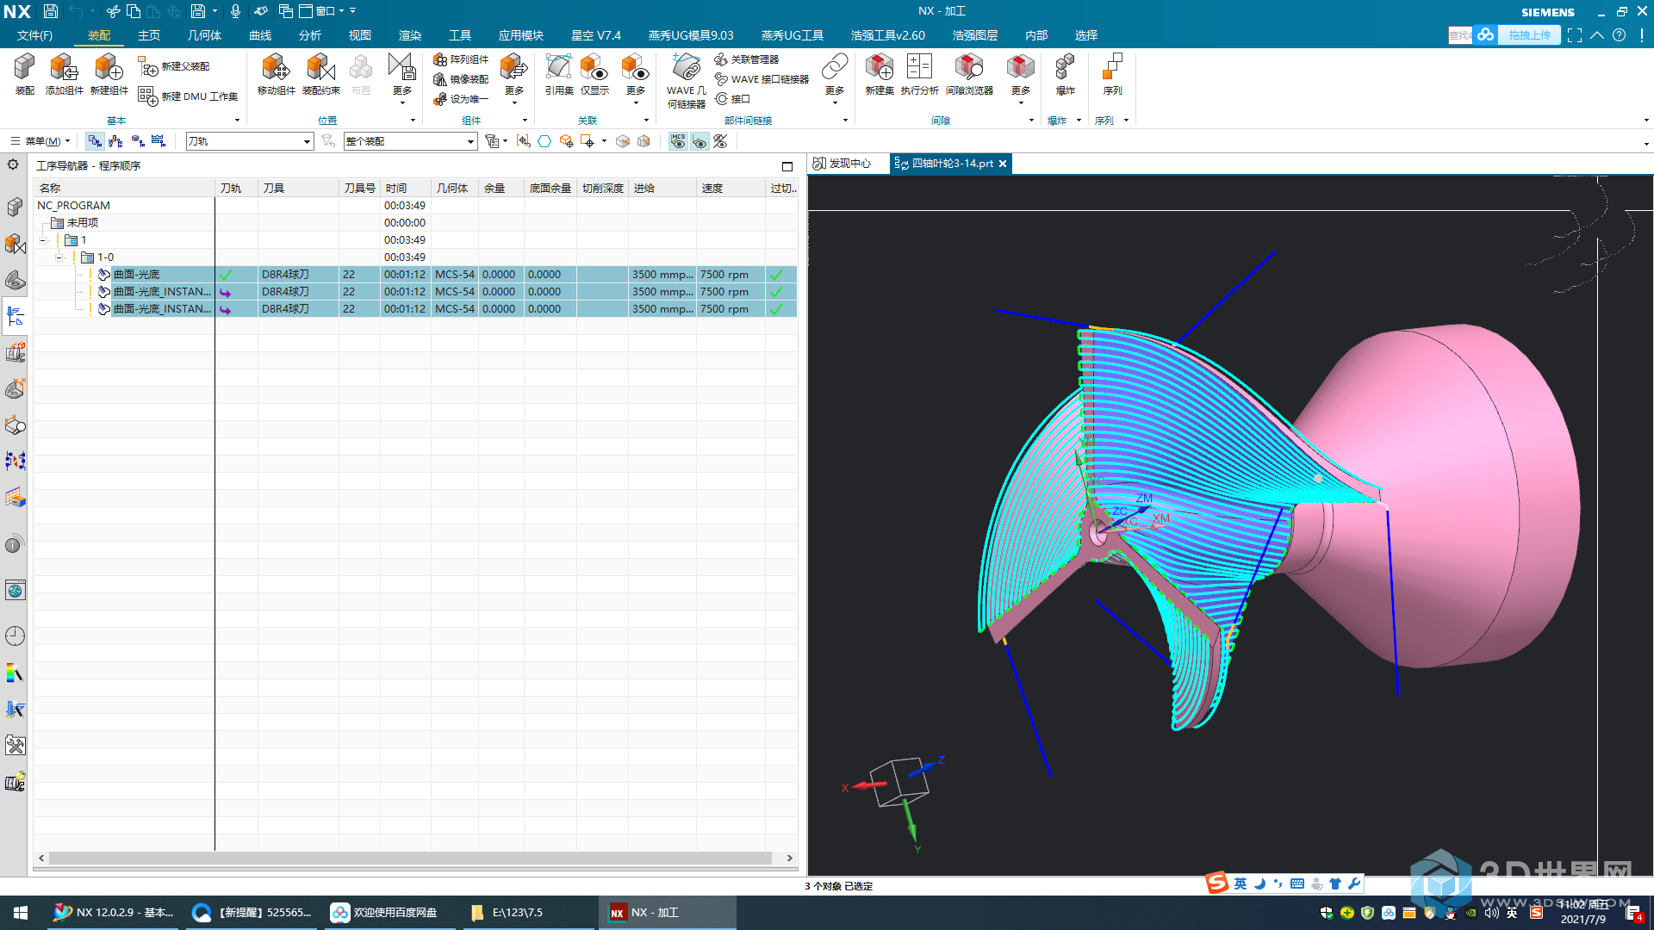Open the 整个装配 scope dropdown
Viewport: 1654px width, 930px height.
(x=410, y=141)
